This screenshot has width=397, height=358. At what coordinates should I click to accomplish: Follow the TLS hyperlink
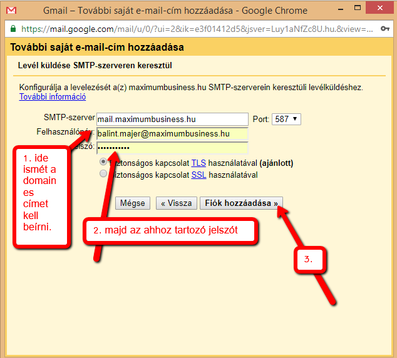pos(198,163)
